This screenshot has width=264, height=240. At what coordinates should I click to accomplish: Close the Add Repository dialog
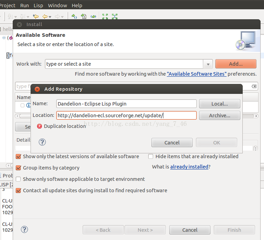[x=37, y=89]
